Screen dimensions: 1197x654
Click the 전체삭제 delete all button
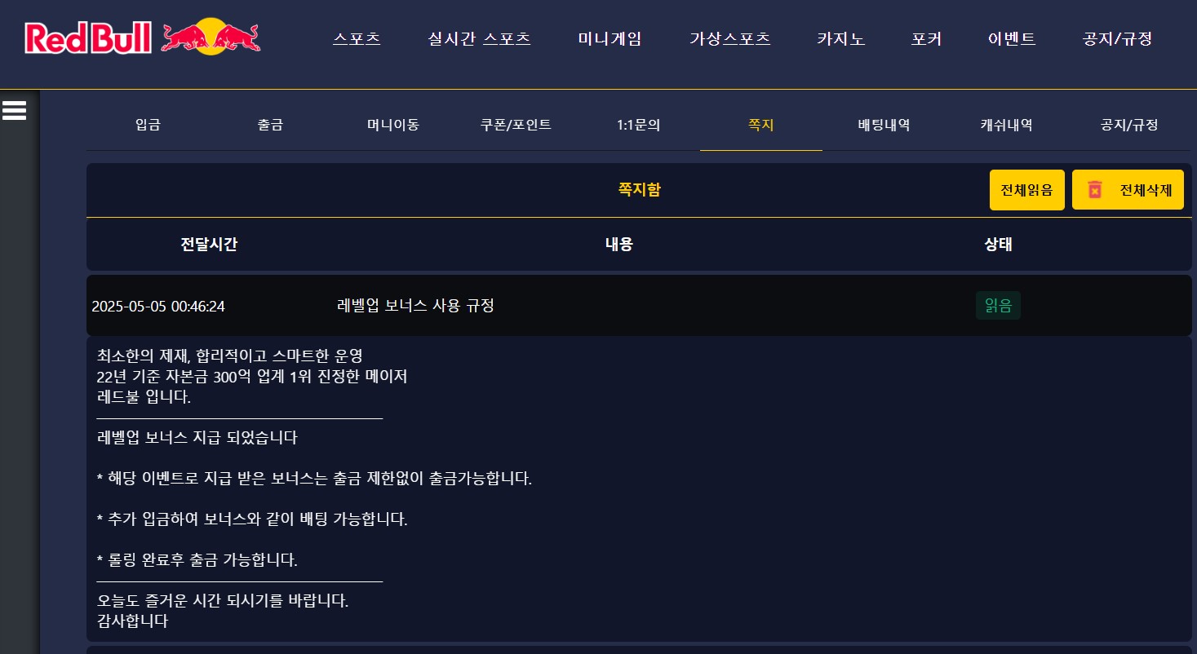point(1128,190)
